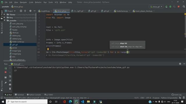
Task: Click the run icon in top toolbar
Action: pyautogui.click(x=166, y=7)
